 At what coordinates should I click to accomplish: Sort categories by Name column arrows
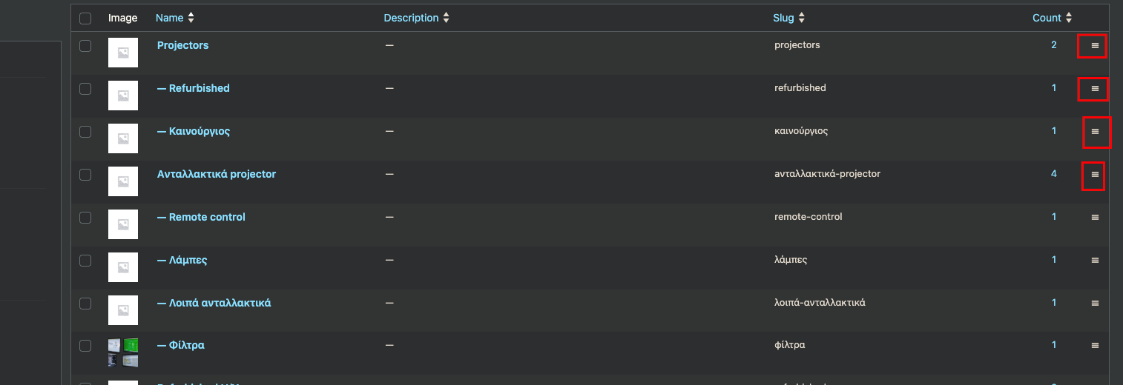click(191, 18)
